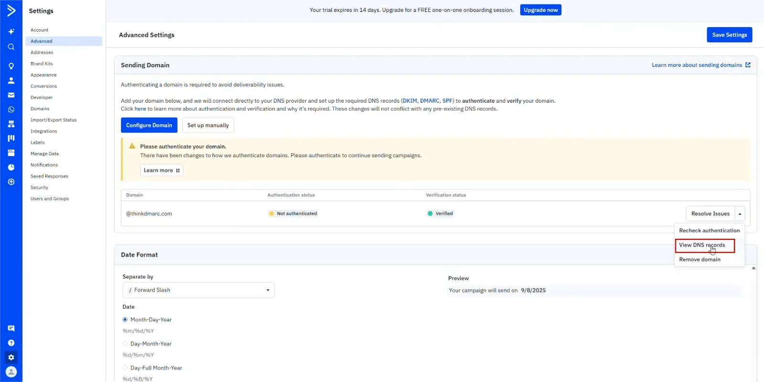This screenshot has height=382, width=764.
Task: Select the Day-Full Month-Year radio button
Action: coord(125,368)
